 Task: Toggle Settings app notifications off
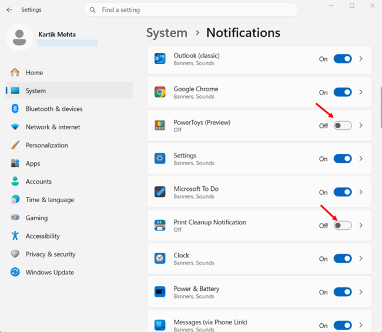pos(343,159)
